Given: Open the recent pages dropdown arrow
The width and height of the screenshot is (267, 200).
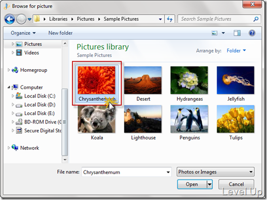Looking at the screenshot, I should (30, 19).
